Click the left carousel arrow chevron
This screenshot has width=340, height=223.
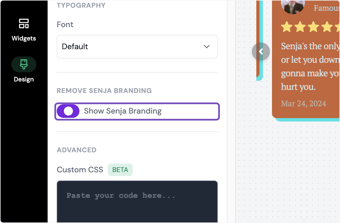(261, 51)
